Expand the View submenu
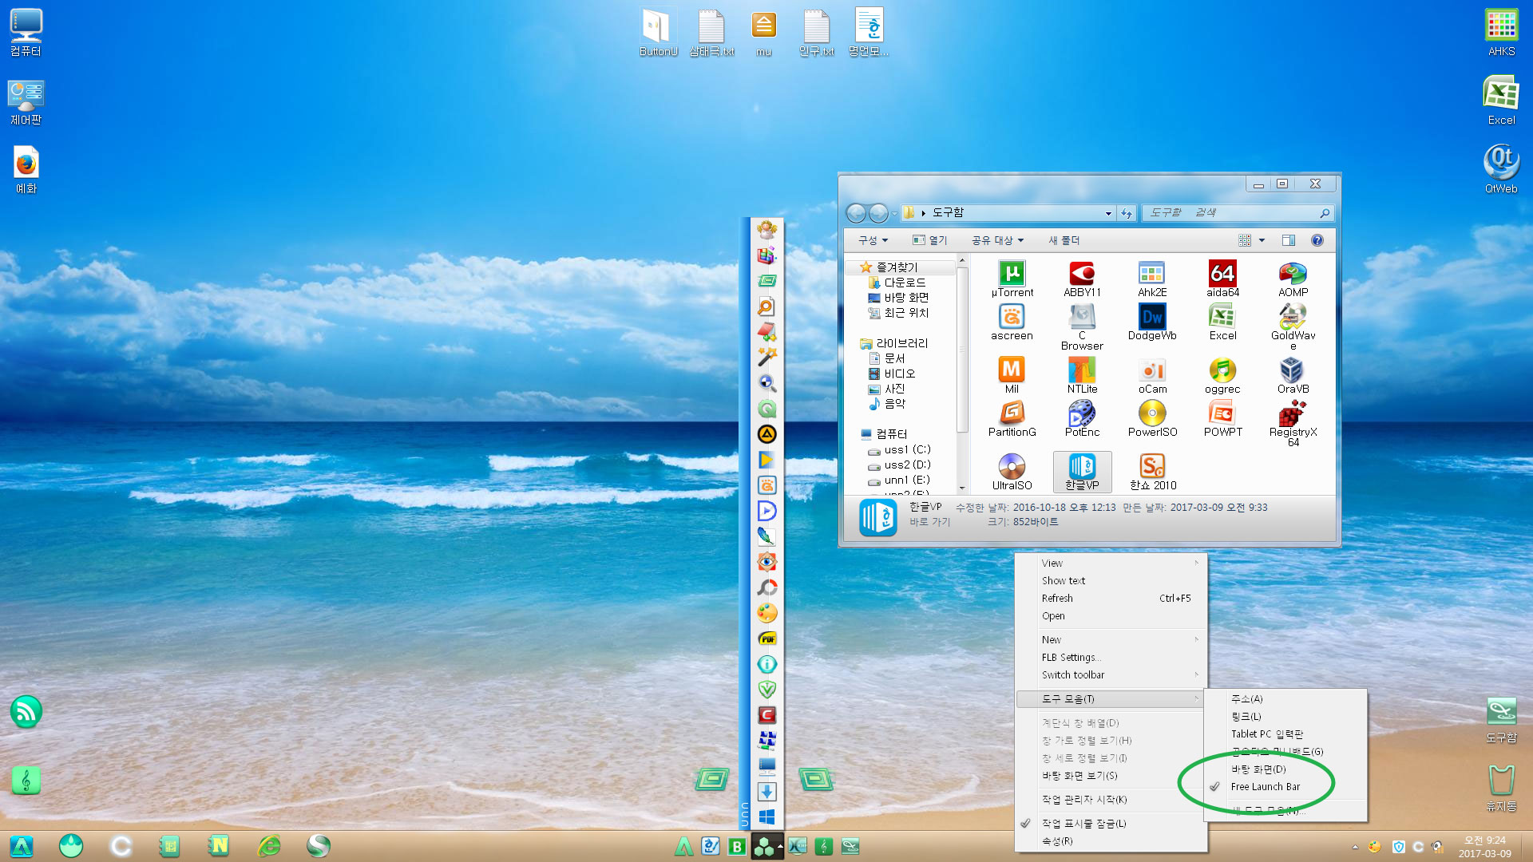Image resolution: width=1533 pixels, height=862 pixels. point(1111,563)
